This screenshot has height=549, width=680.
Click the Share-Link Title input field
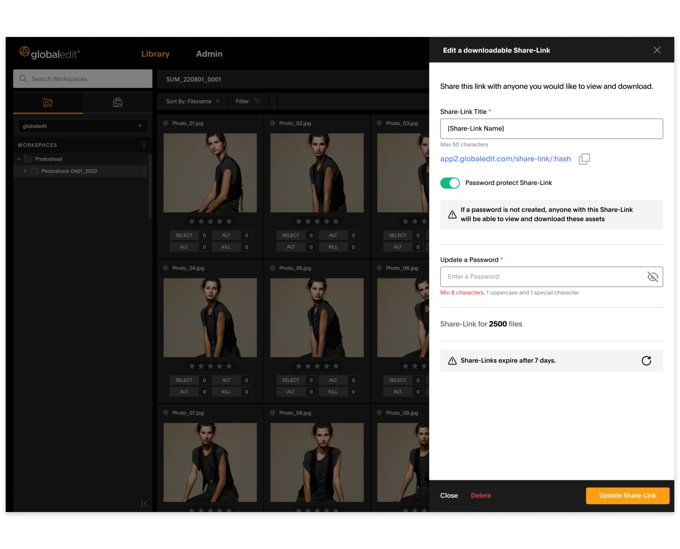551,129
